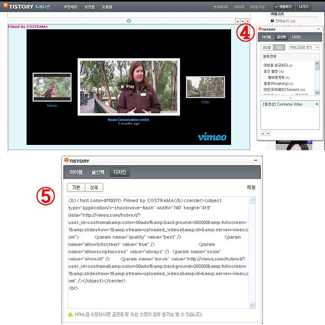Select the 기본 mode button
The image size is (325, 325).
pos(76,187)
